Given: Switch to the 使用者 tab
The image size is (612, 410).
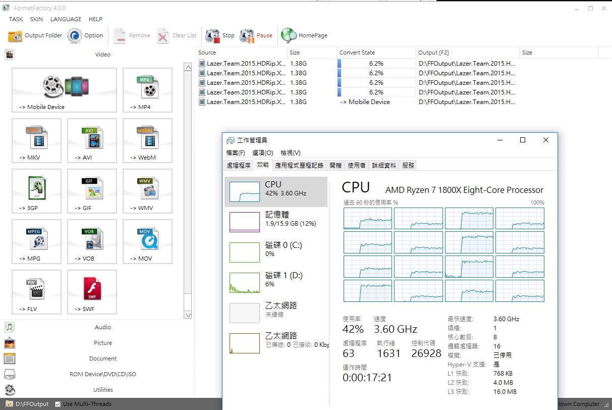Looking at the screenshot, I should click(357, 165).
